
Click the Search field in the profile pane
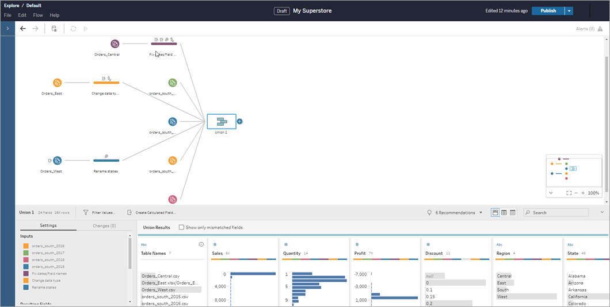click(556, 213)
